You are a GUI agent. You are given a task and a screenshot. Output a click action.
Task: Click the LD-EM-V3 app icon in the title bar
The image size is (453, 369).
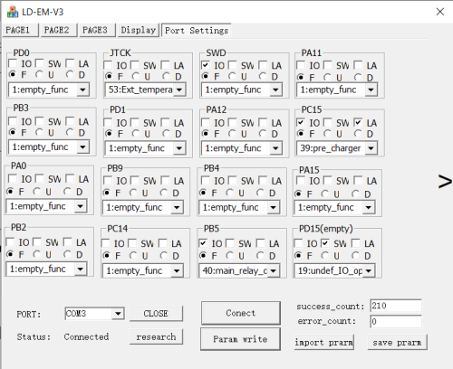pos(13,12)
